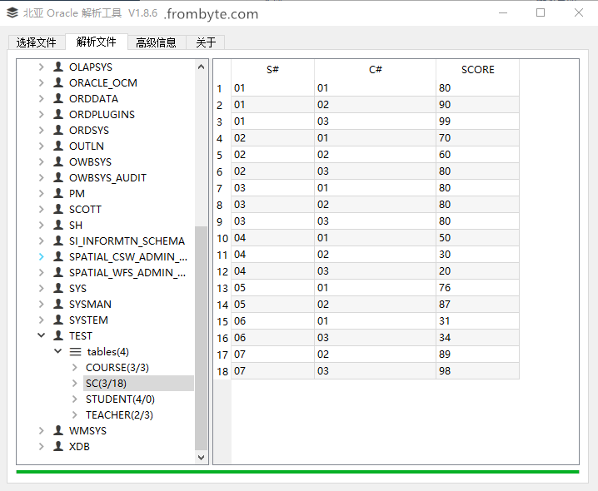Collapse the TEST schema node
Viewport: 598px width, 491px height.
(41, 335)
